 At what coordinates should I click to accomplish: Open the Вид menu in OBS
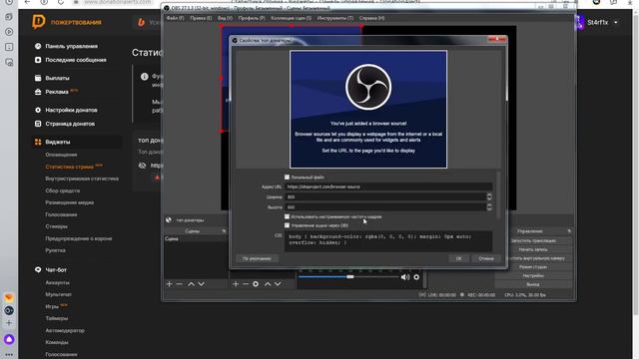coord(225,18)
